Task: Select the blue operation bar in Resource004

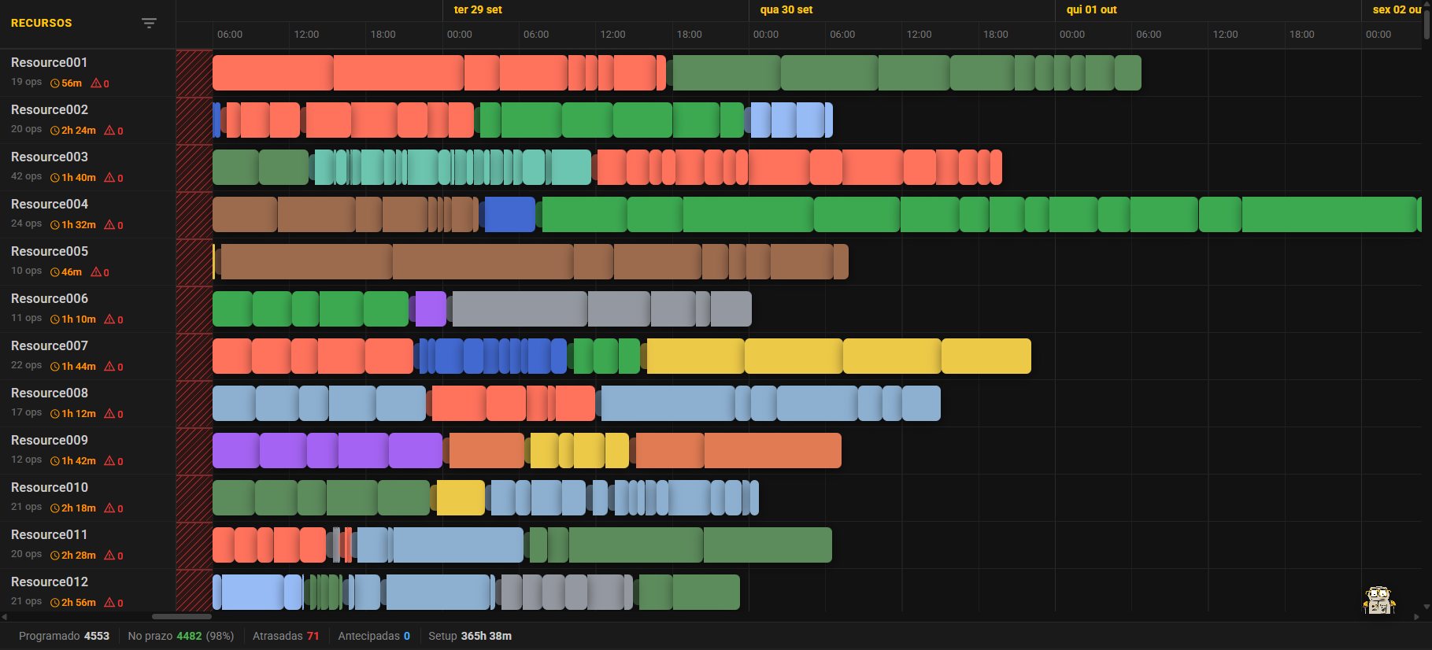Action: click(510, 215)
